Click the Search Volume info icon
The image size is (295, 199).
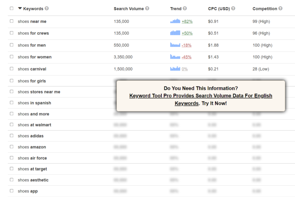pyautogui.click(x=147, y=9)
